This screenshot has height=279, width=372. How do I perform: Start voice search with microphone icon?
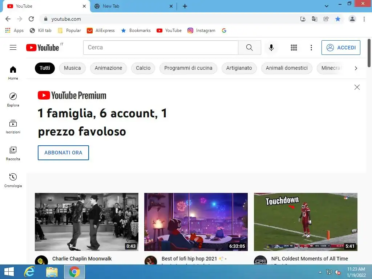[x=271, y=48]
